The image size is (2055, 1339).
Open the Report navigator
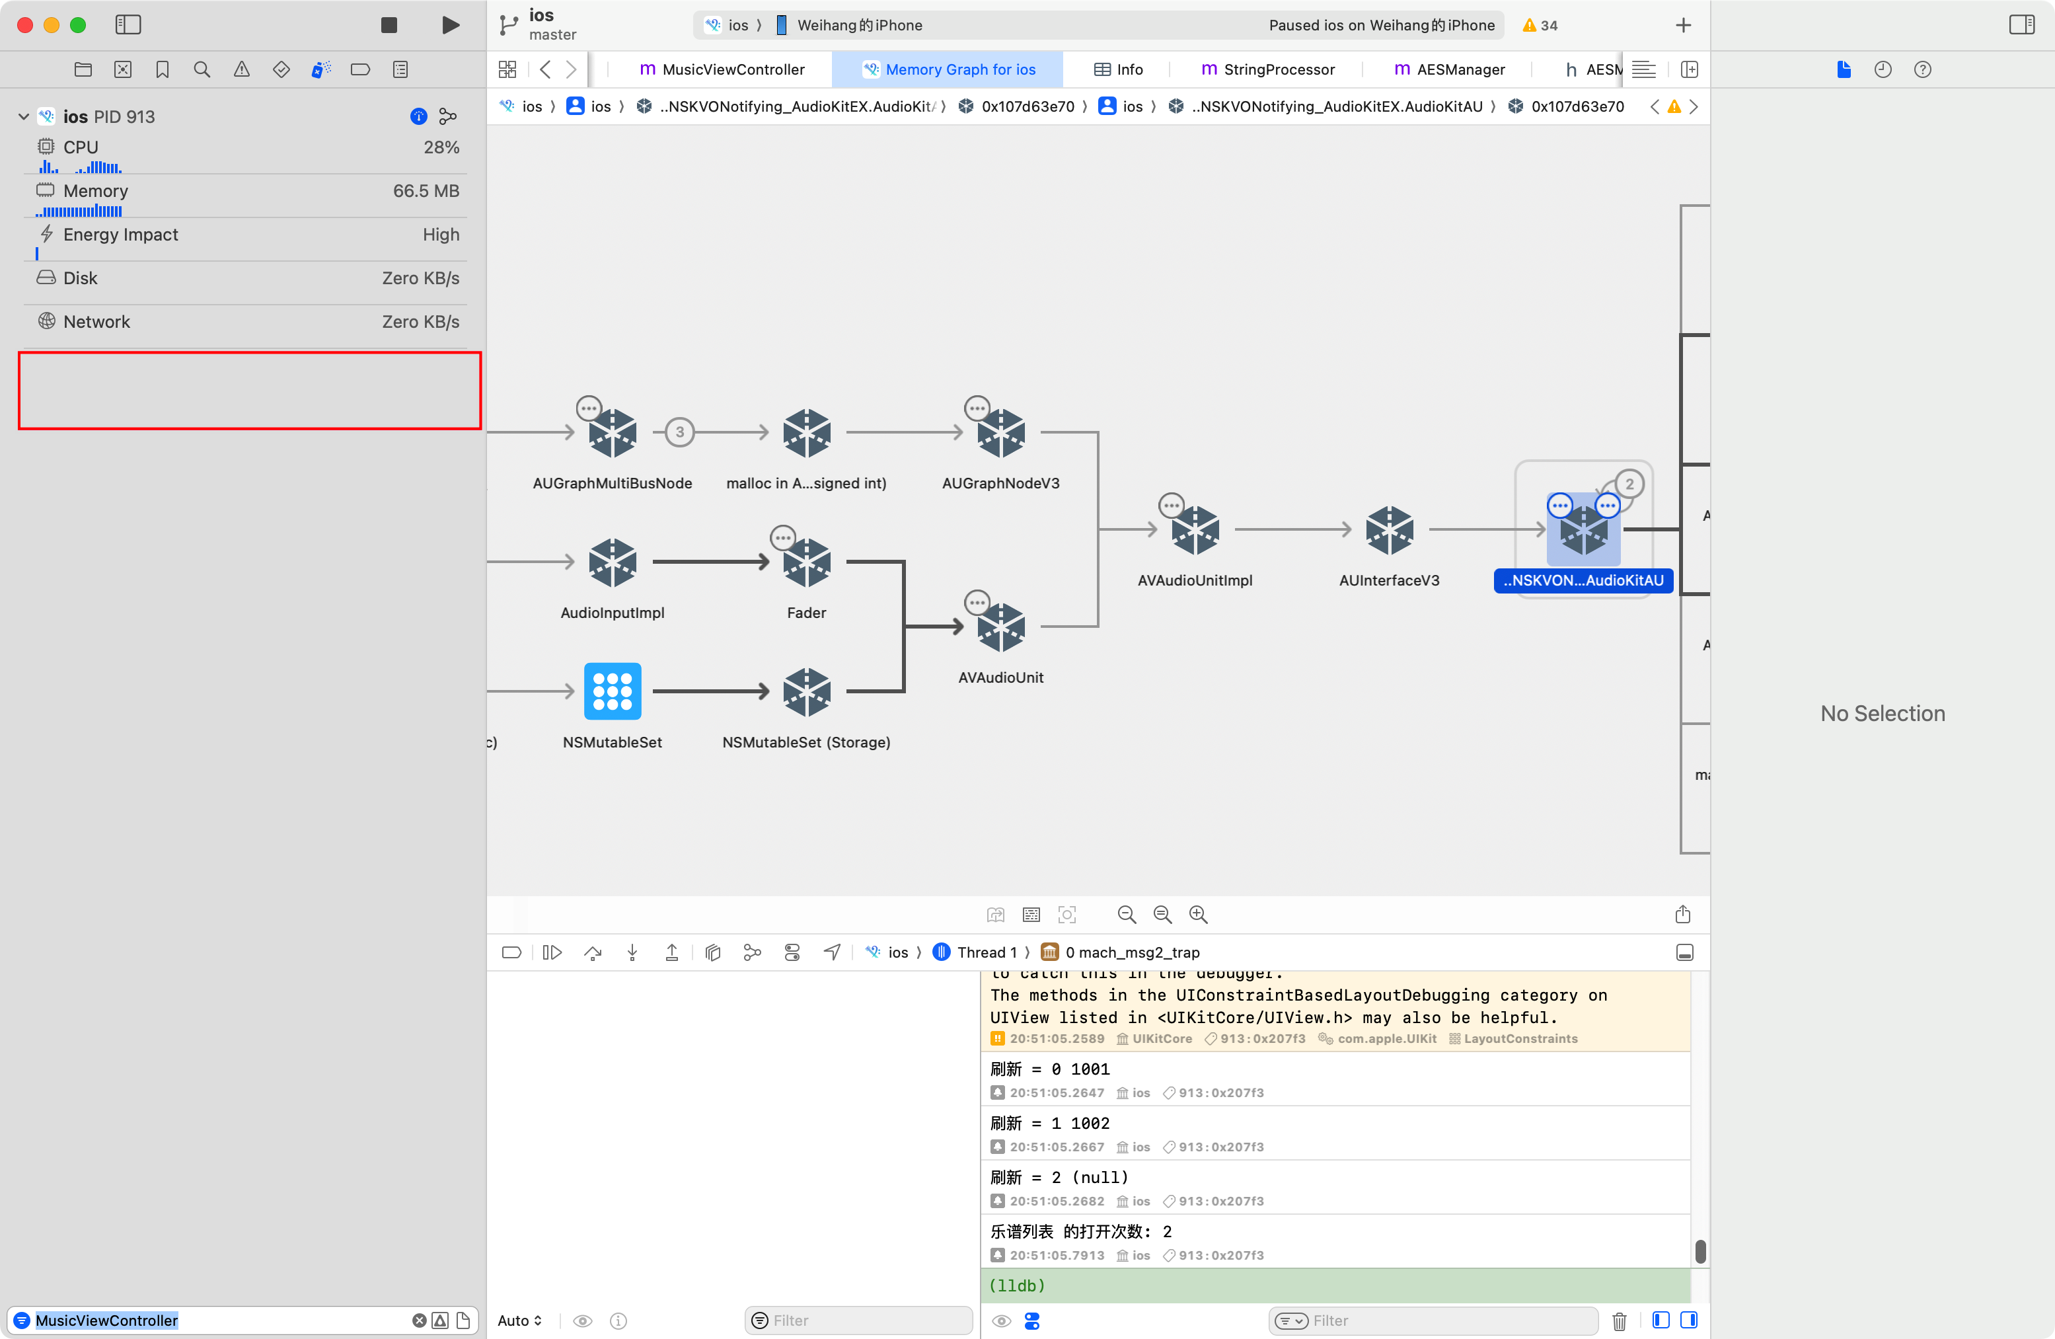(x=400, y=69)
